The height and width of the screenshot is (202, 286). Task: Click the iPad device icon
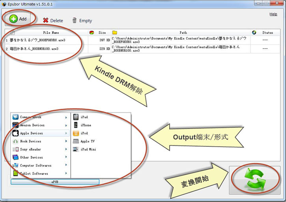(x=76, y=117)
